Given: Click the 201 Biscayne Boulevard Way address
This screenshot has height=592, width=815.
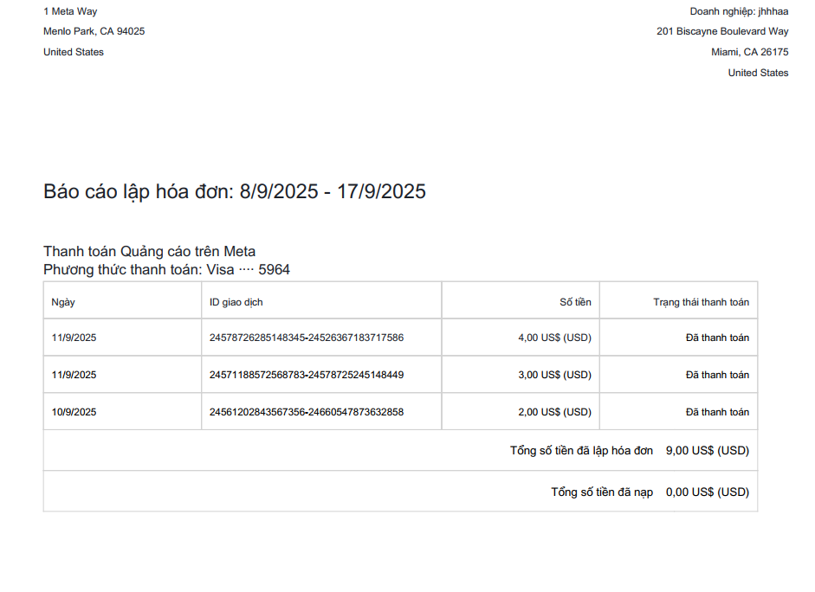Looking at the screenshot, I should (x=722, y=31).
